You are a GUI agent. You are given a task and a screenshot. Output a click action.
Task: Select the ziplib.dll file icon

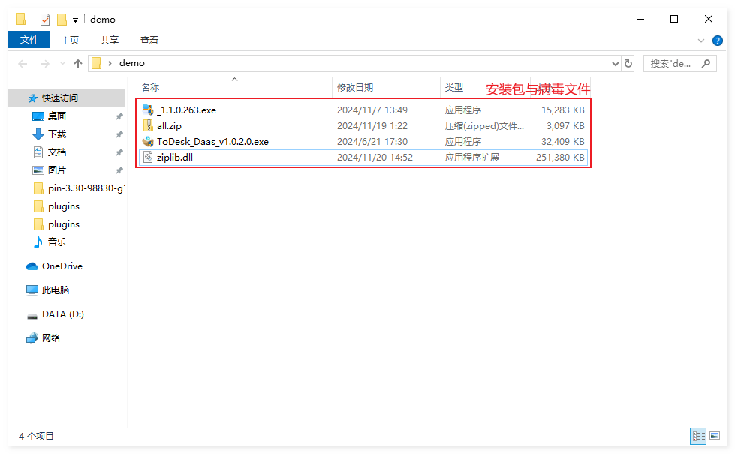(148, 157)
